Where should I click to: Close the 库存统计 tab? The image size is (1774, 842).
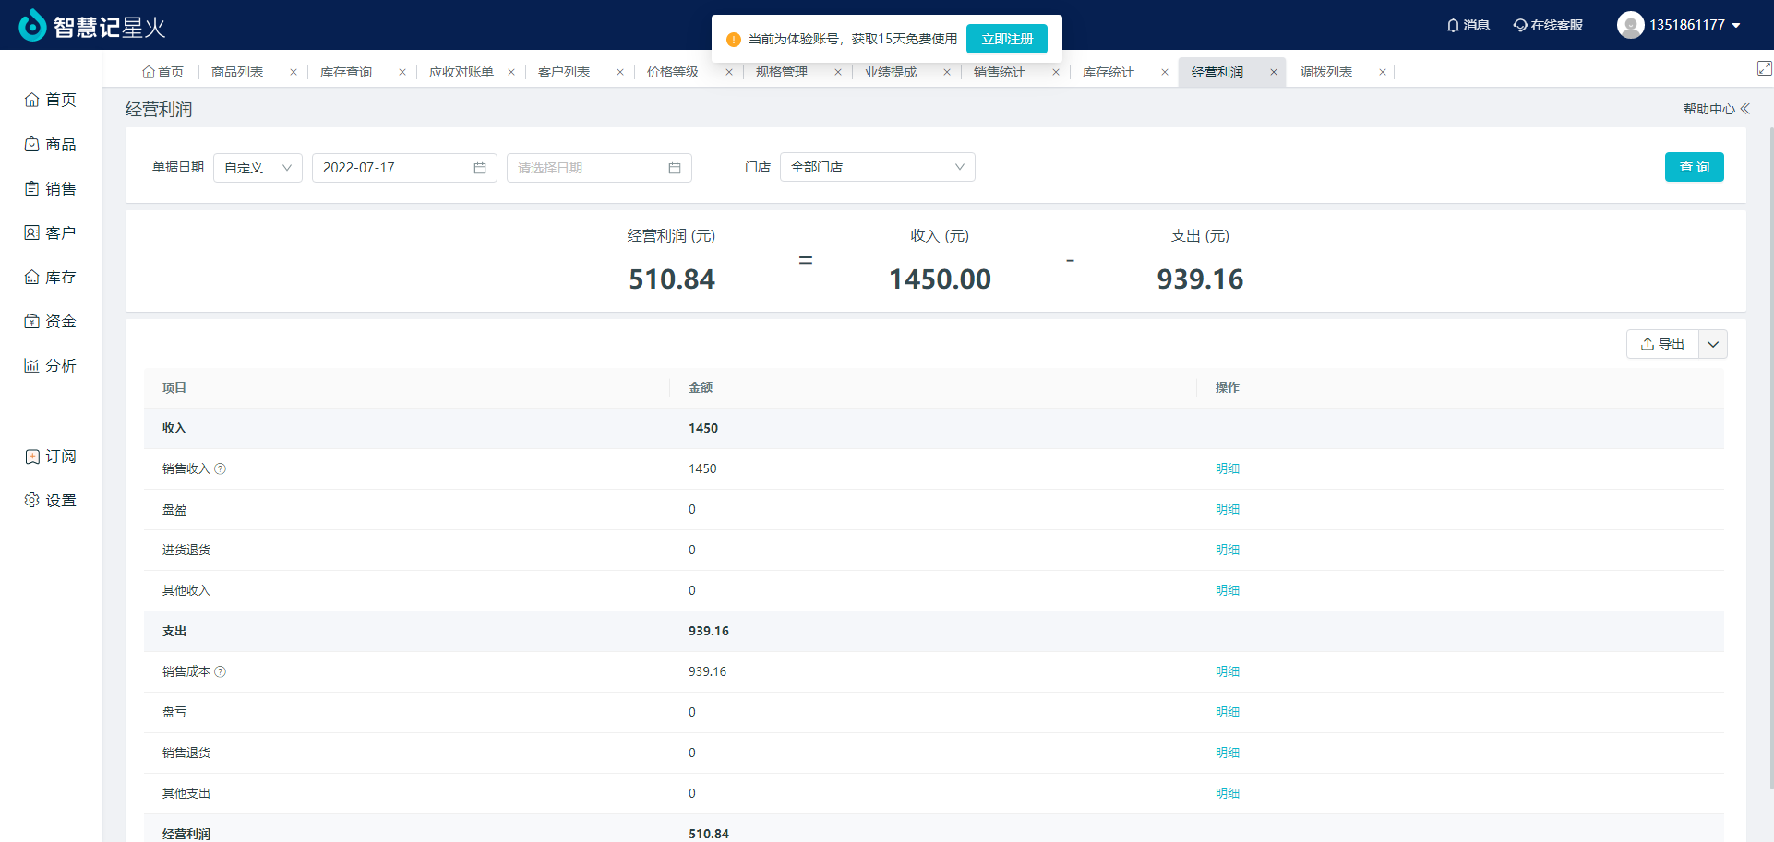[1165, 72]
